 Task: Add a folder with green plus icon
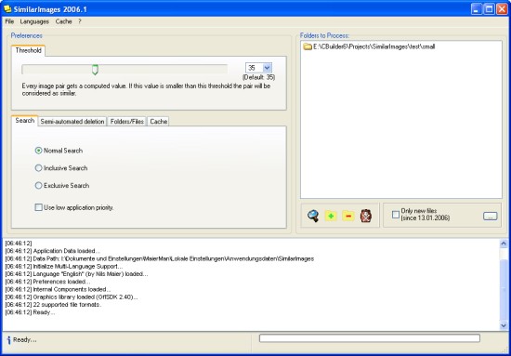[x=331, y=216]
